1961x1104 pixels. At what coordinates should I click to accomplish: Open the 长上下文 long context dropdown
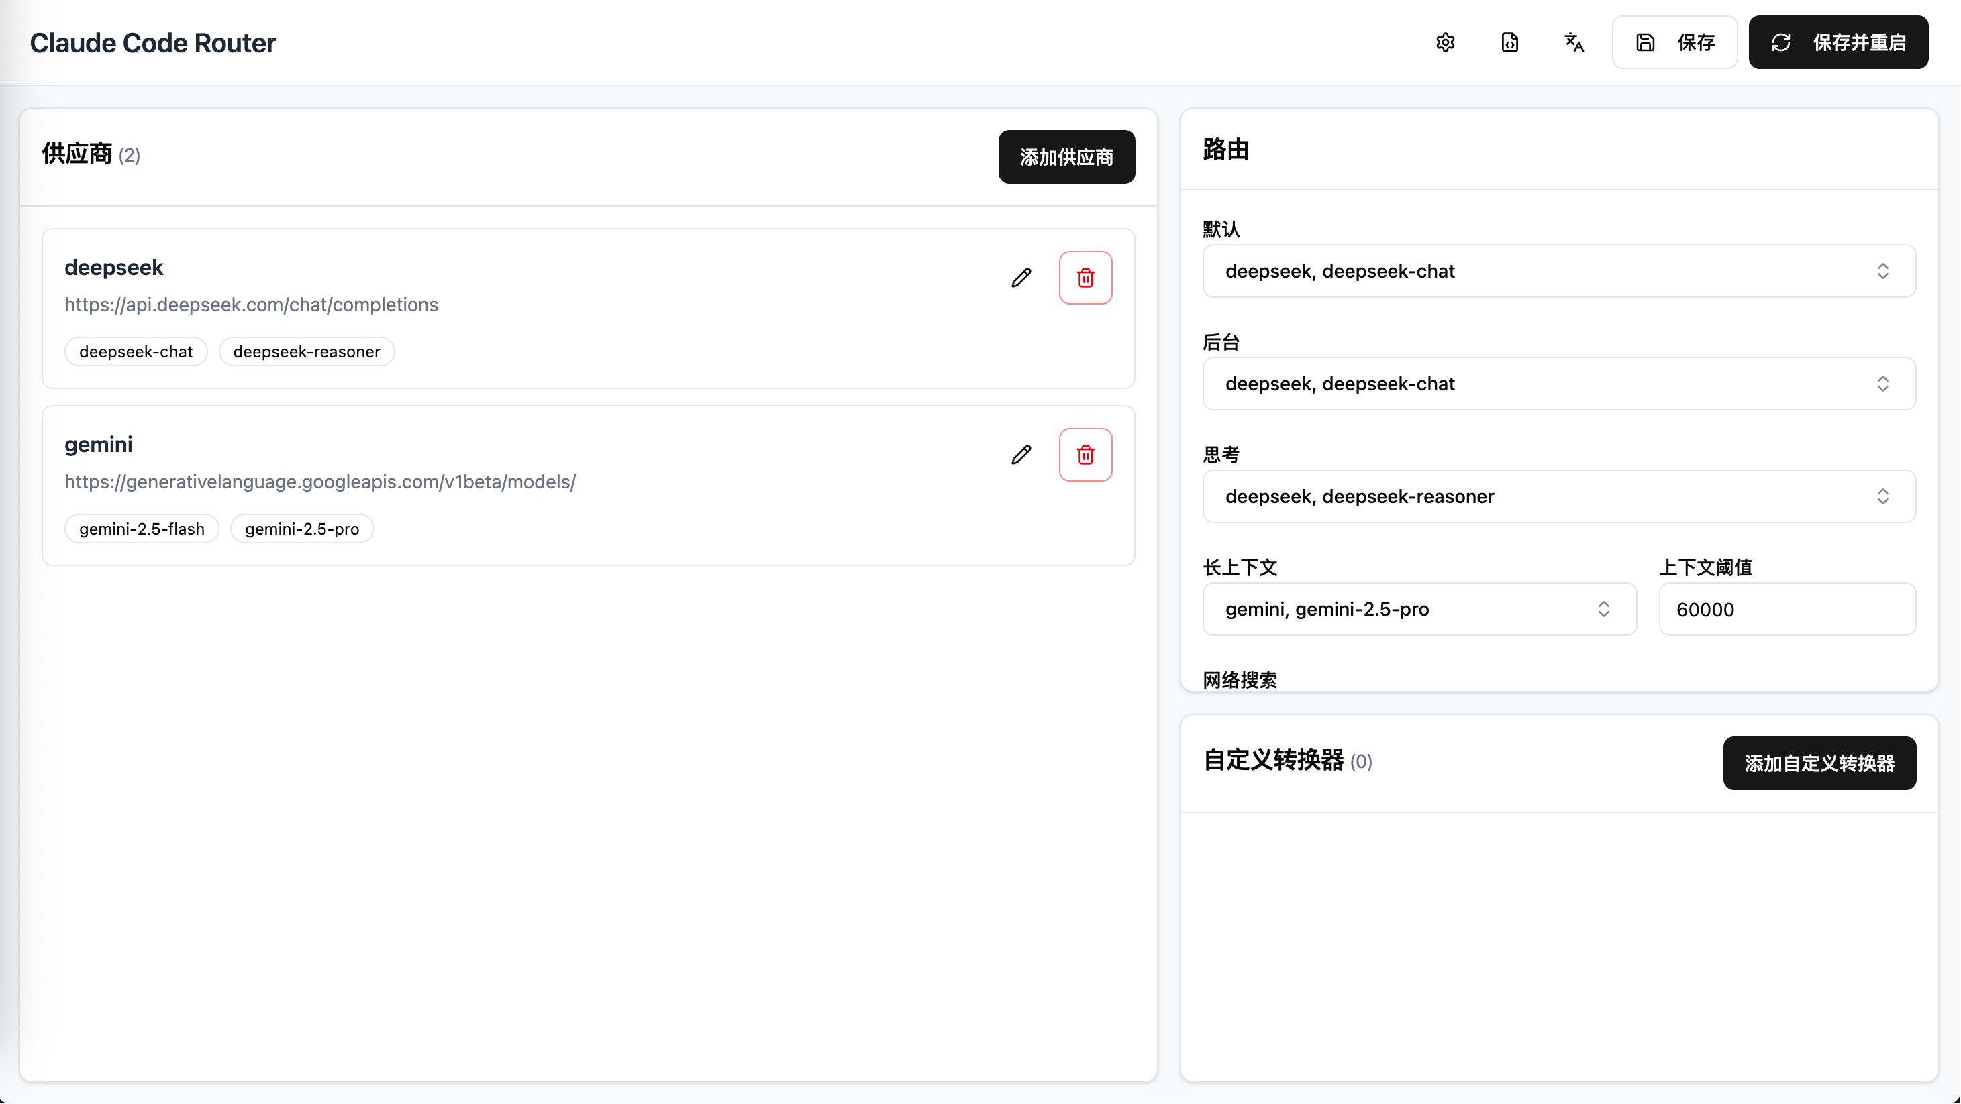pyautogui.click(x=1420, y=610)
